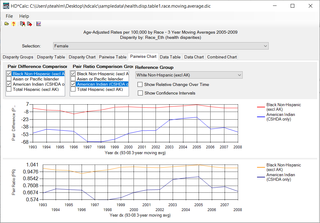The image size is (320, 223).
Task: Click the copy data to clipboard icon
Action: 23,24
